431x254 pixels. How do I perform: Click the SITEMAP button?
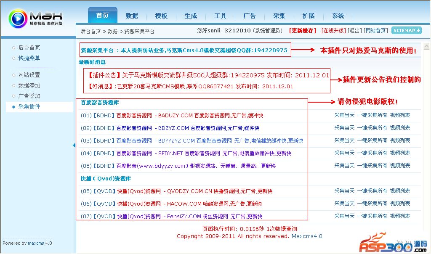(x=407, y=30)
